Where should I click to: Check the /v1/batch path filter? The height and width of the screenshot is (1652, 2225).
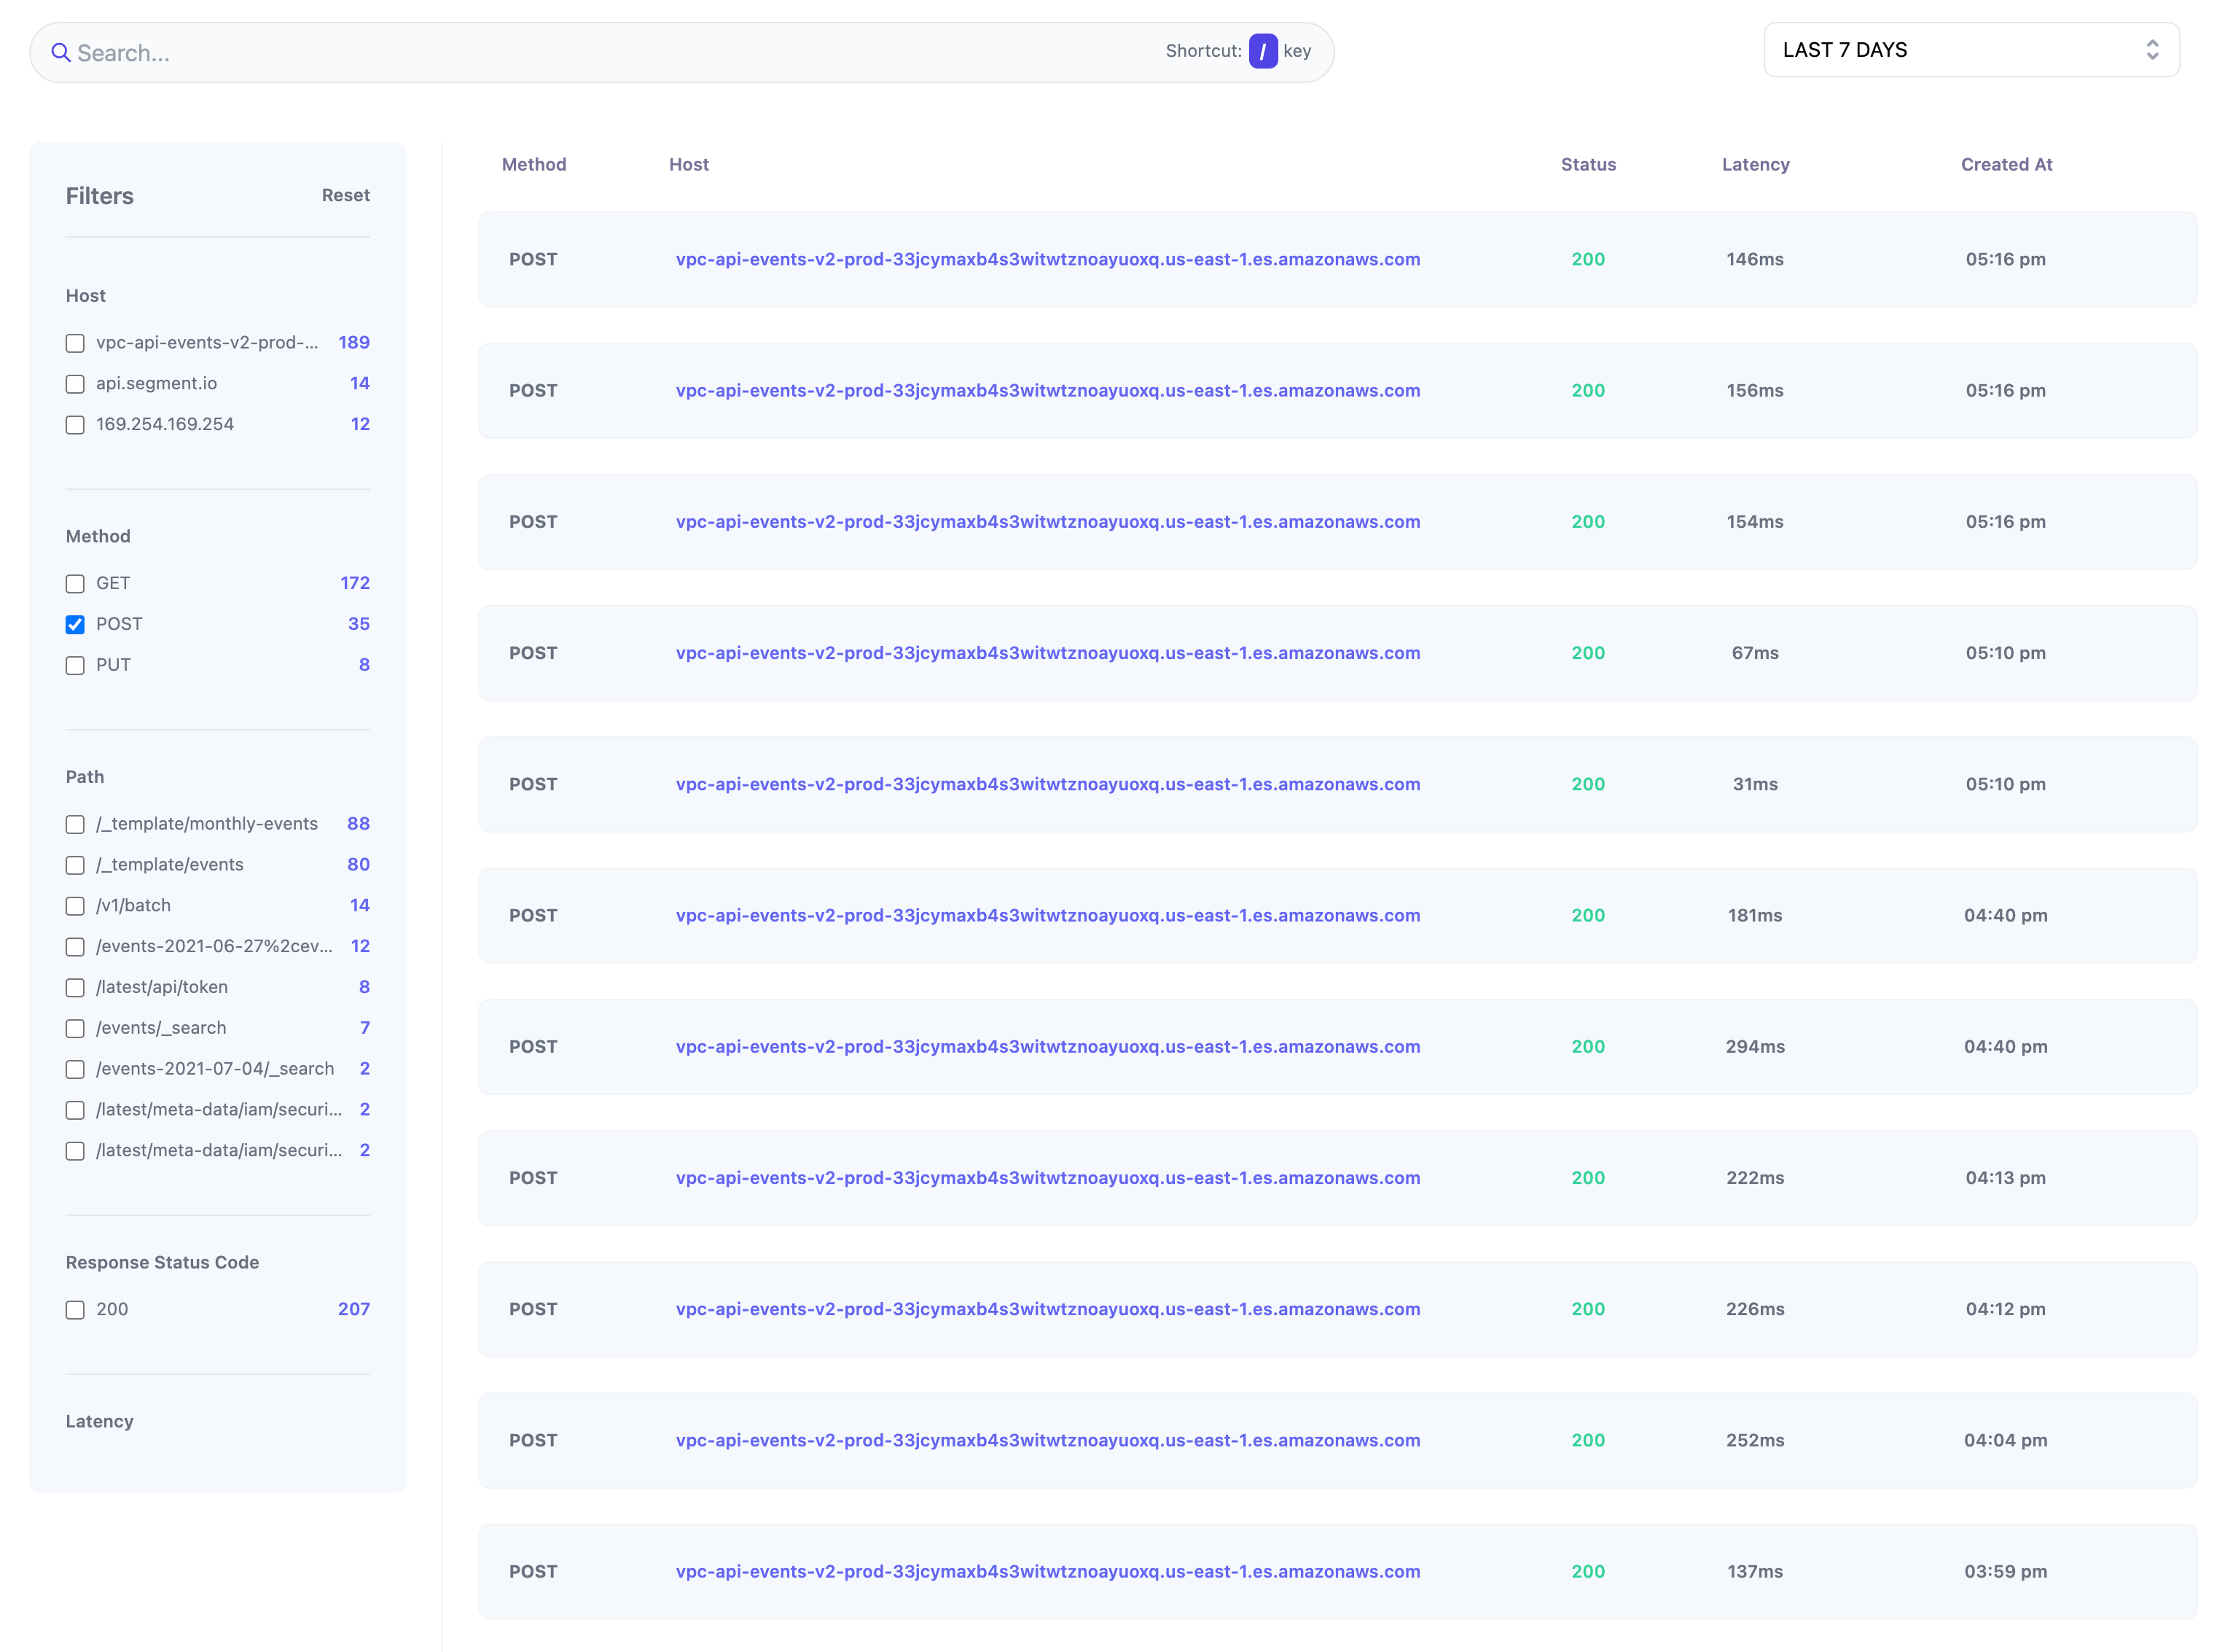pos(75,906)
